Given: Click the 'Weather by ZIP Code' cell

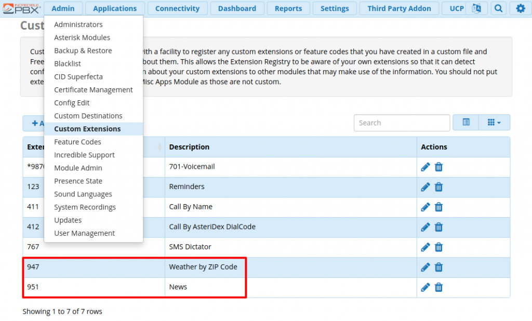Looking at the screenshot, I should click(291, 267).
